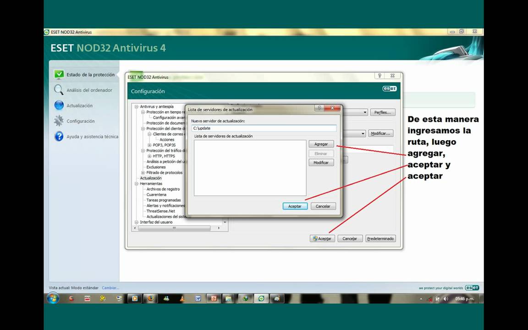Click the gear Configuración icon in sidebar
528x330 pixels.
(x=59, y=121)
